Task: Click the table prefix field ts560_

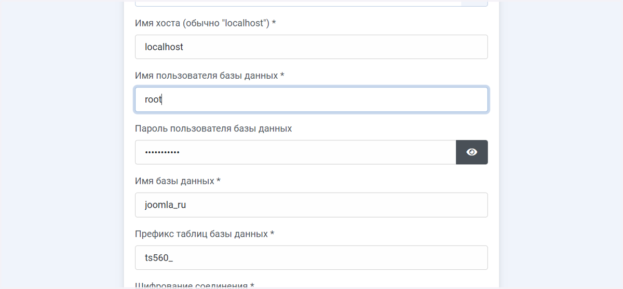Action: (x=311, y=258)
